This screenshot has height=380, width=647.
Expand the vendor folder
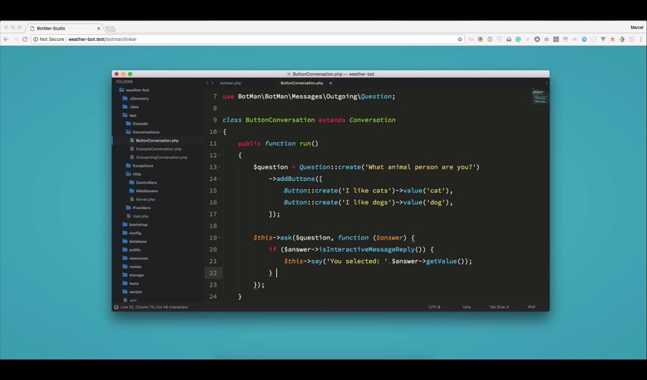pos(132,292)
